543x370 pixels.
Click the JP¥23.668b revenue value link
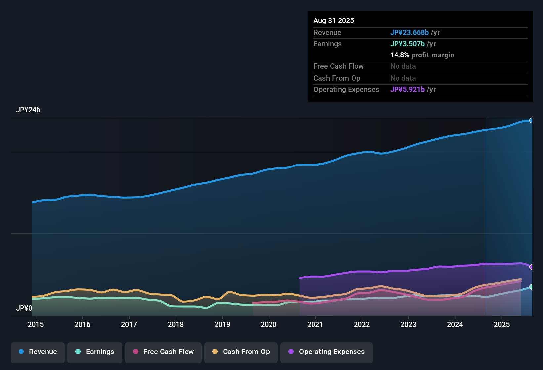pos(410,32)
